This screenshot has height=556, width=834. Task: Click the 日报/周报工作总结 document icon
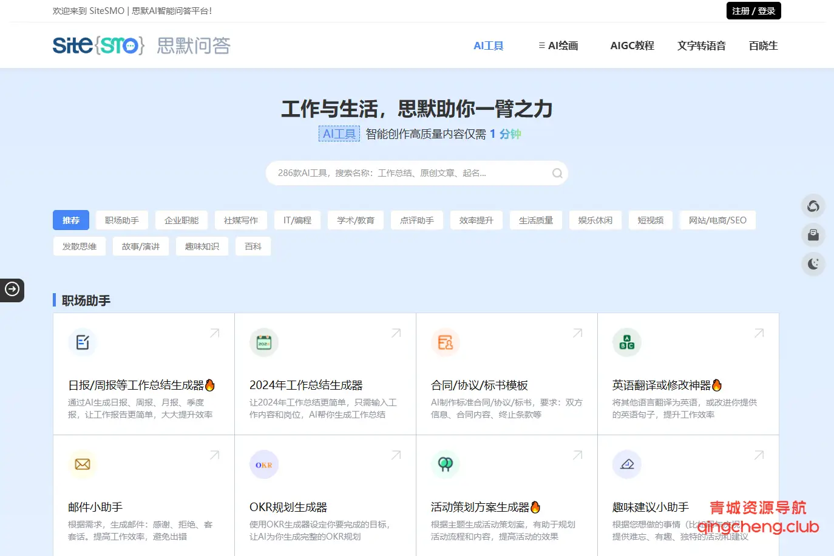click(x=83, y=342)
